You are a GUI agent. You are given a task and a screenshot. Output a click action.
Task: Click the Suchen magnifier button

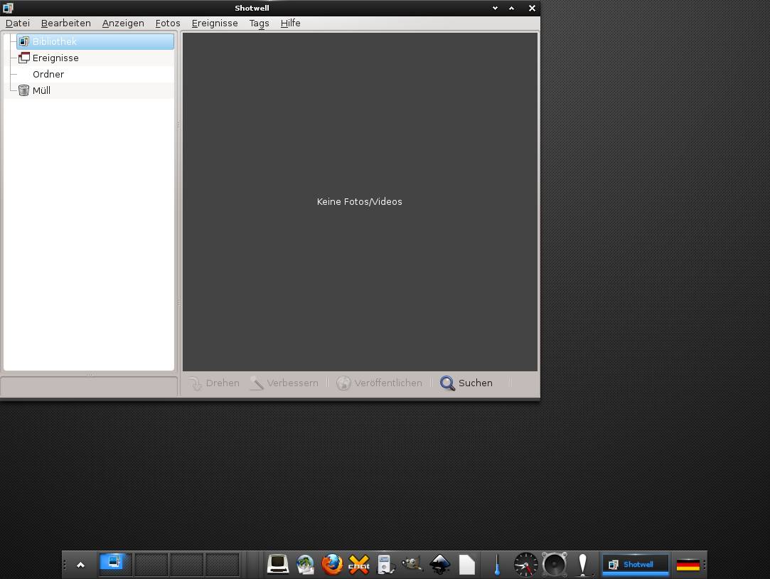[x=466, y=383]
